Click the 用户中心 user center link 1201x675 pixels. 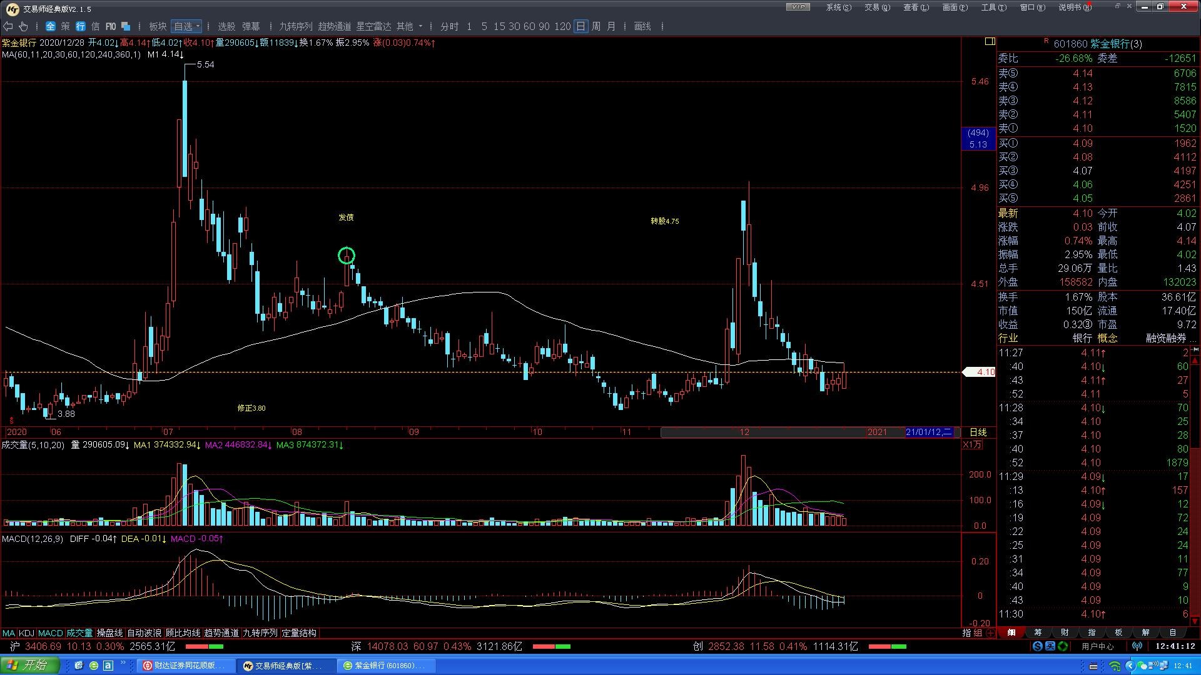[1098, 646]
